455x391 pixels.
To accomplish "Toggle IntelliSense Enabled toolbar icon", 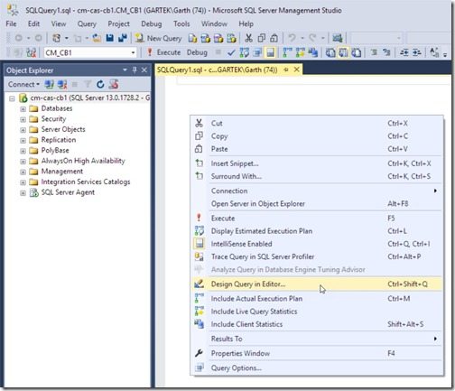I will pyautogui.click(x=270, y=52).
